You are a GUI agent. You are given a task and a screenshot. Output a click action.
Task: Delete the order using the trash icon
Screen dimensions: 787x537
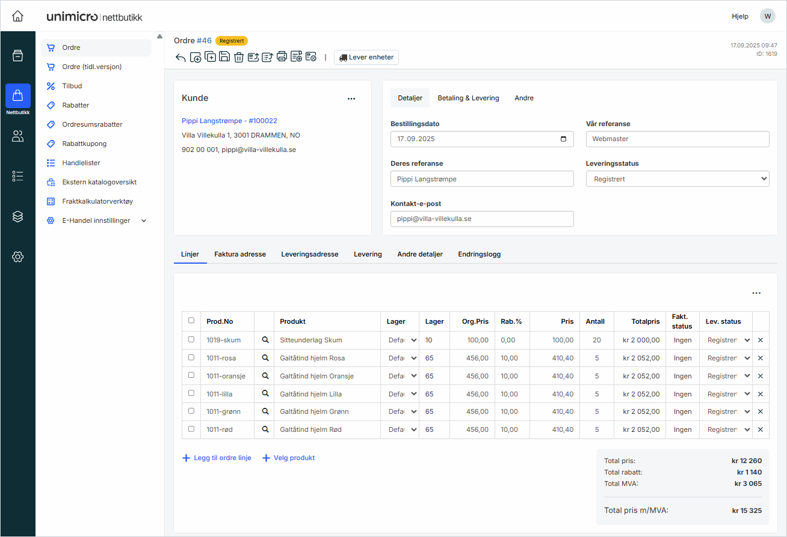pos(239,58)
